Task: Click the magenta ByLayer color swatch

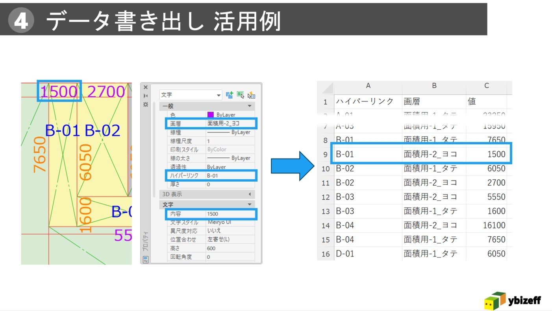Action: 211,114
